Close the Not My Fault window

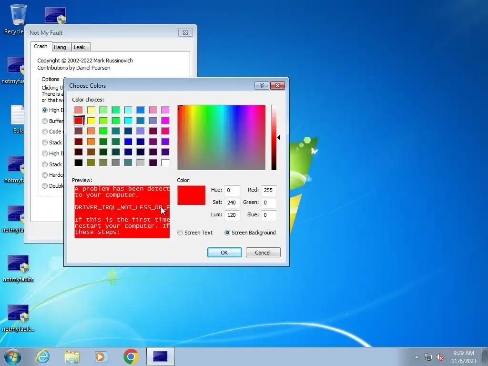point(185,33)
